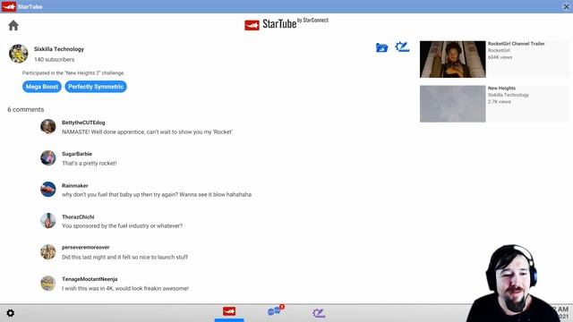Click the '140 subscribers' text

[x=54, y=60]
